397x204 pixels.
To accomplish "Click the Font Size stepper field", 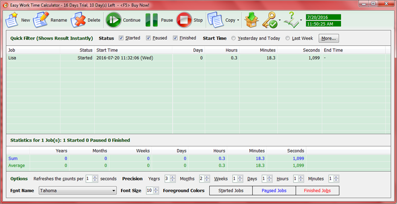I will (x=152, y=191).
